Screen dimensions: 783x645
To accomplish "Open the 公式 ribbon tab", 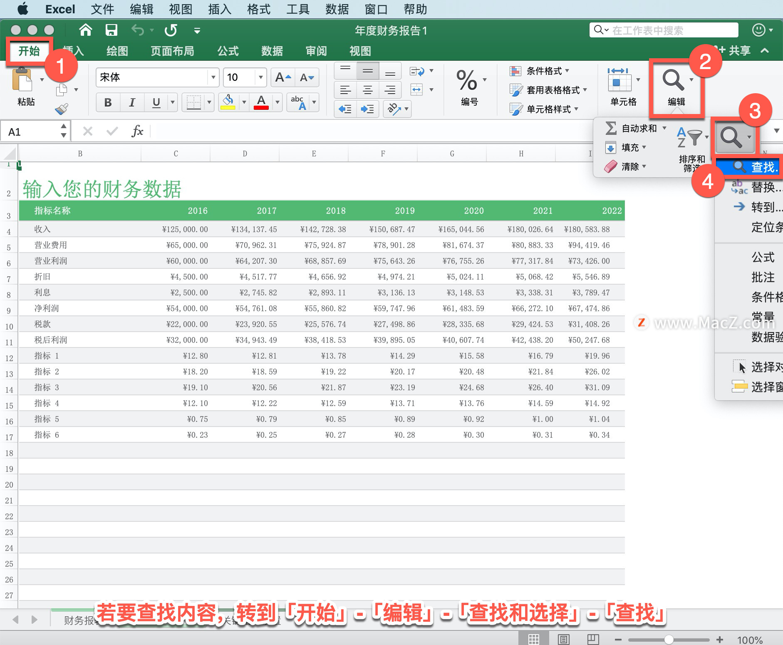I will coord(228,51).
